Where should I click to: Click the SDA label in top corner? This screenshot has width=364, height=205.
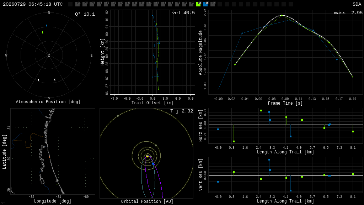(x=357, y=4)
